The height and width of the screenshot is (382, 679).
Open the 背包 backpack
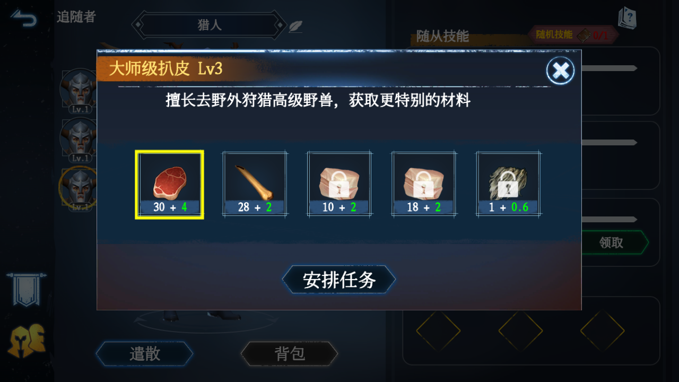click(x=290, y=354)
